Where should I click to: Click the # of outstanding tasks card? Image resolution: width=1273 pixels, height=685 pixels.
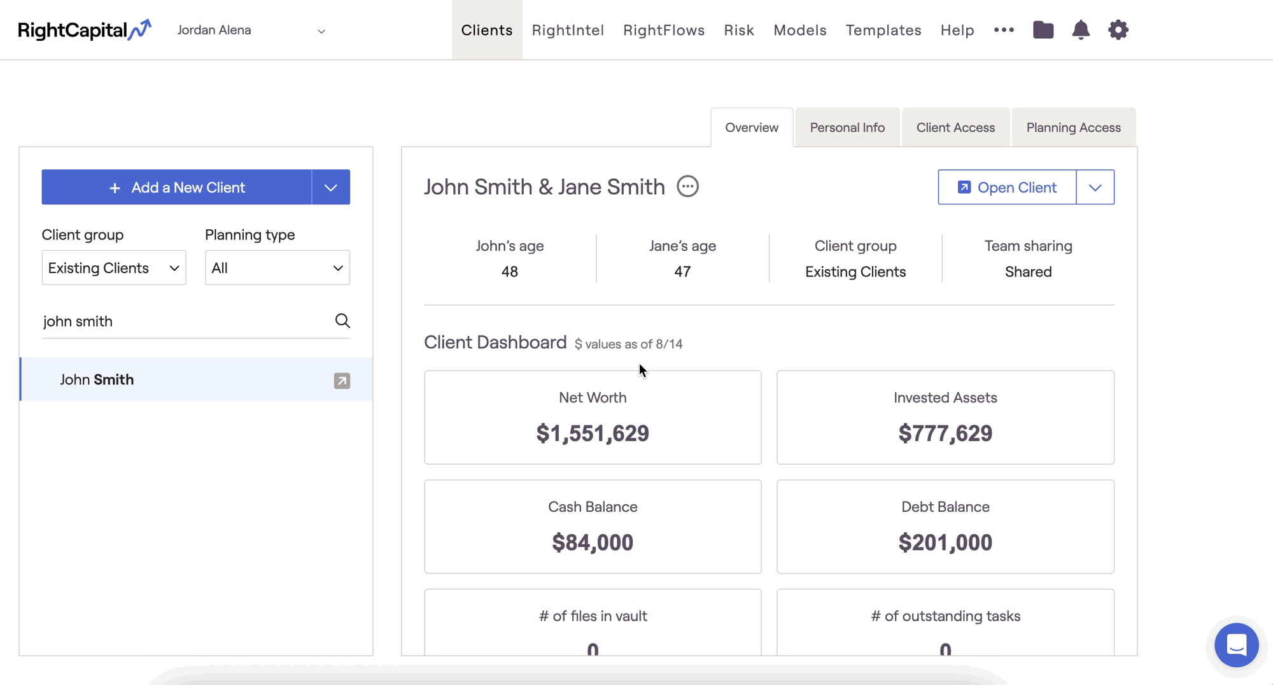945,623
